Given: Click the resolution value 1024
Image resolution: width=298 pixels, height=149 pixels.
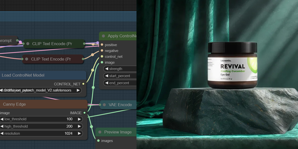Looking at the screenshot, I should (69, 134).
